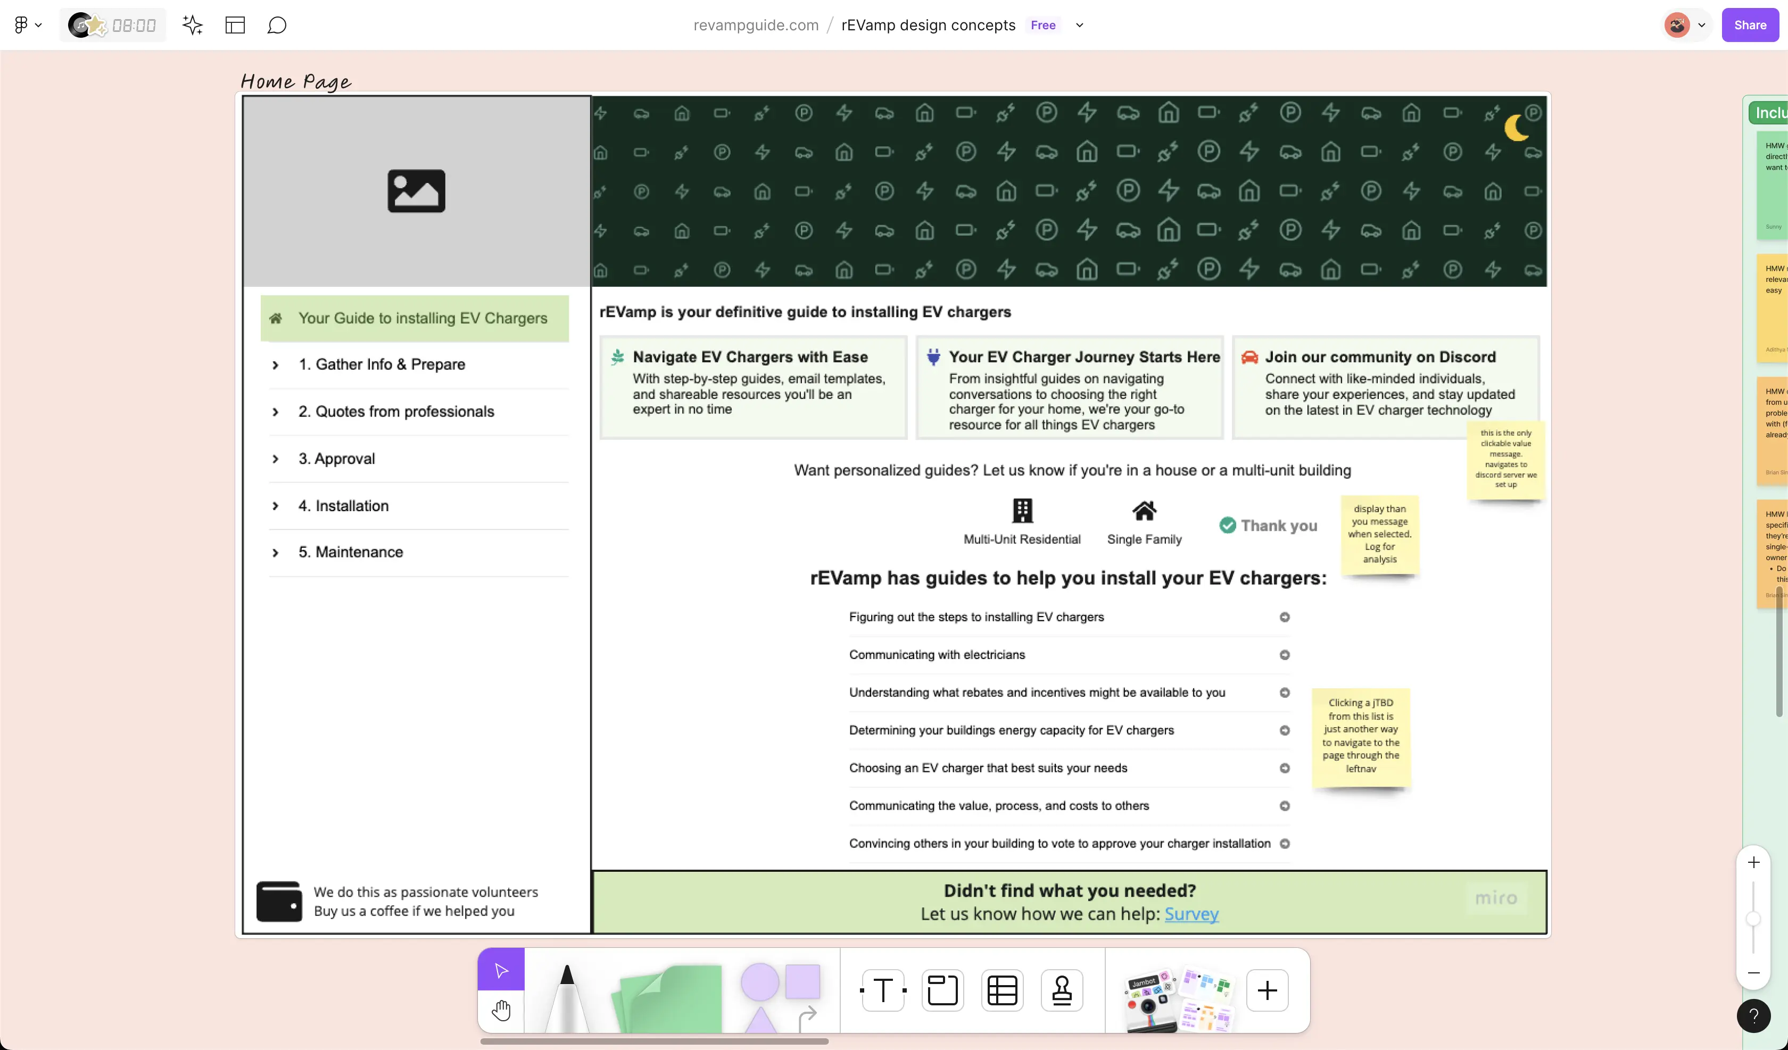The image size is (1788, 1050).
Task: Open the comment bubble tool
Action: [277, 26]
